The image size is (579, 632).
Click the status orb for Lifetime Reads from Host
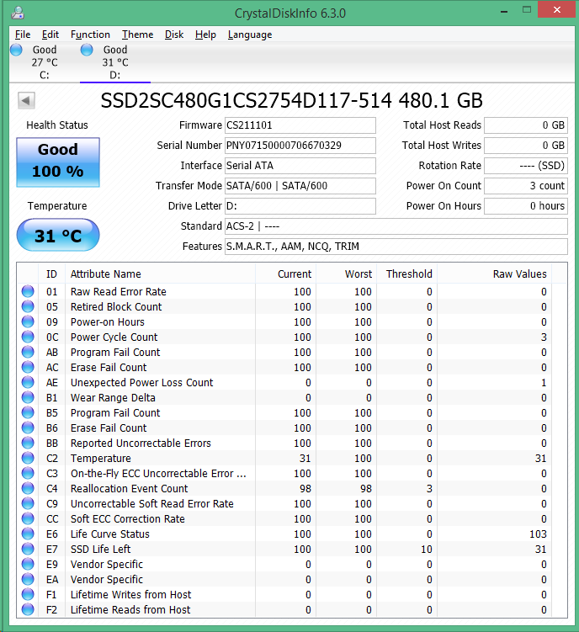[29, 610]
